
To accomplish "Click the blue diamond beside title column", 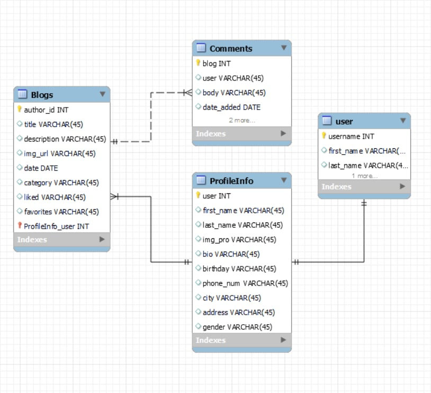I will point(20,124).
